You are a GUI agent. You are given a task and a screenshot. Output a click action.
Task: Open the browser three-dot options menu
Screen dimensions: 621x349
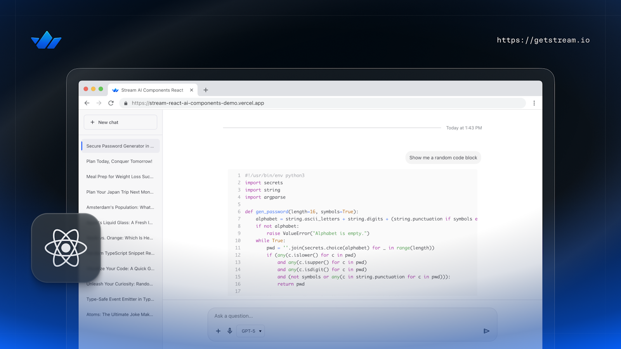coord(534,103)
